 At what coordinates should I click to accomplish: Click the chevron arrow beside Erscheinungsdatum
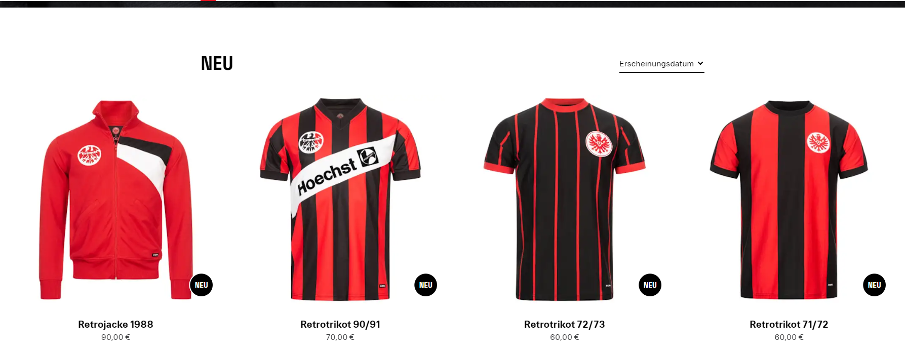pyautogui.click(x=700, y=63)
